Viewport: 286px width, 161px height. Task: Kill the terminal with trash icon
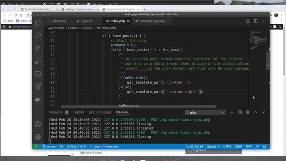(x=248, y=112)
